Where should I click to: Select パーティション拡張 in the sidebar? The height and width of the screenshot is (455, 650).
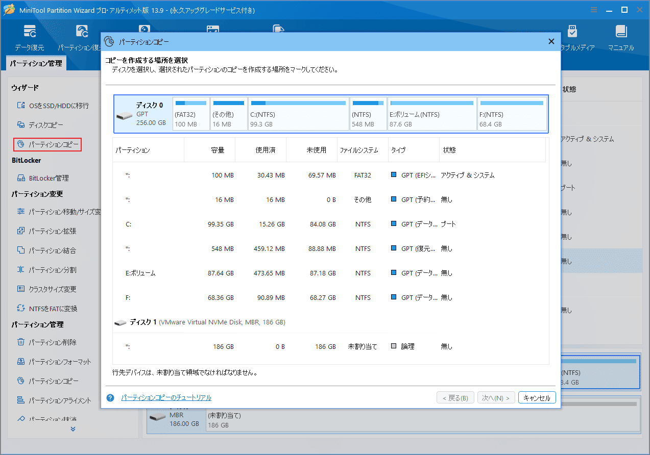(46, 231)
